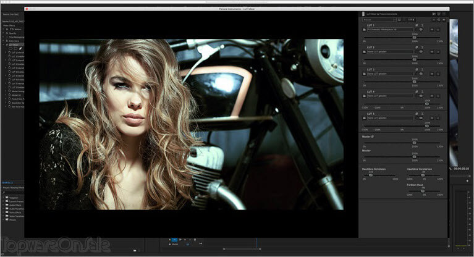Select the Time Remapping effect row
474x257 pixels.
tap(16, 37)
